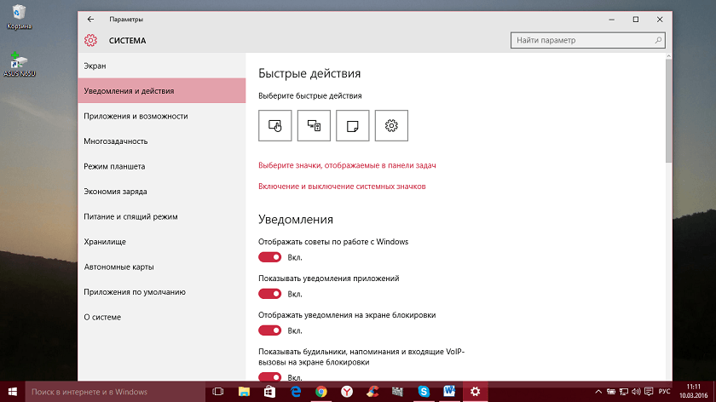Click the Выберите быстрые действия label
The image size is (716, 402).
pos(310,96)
